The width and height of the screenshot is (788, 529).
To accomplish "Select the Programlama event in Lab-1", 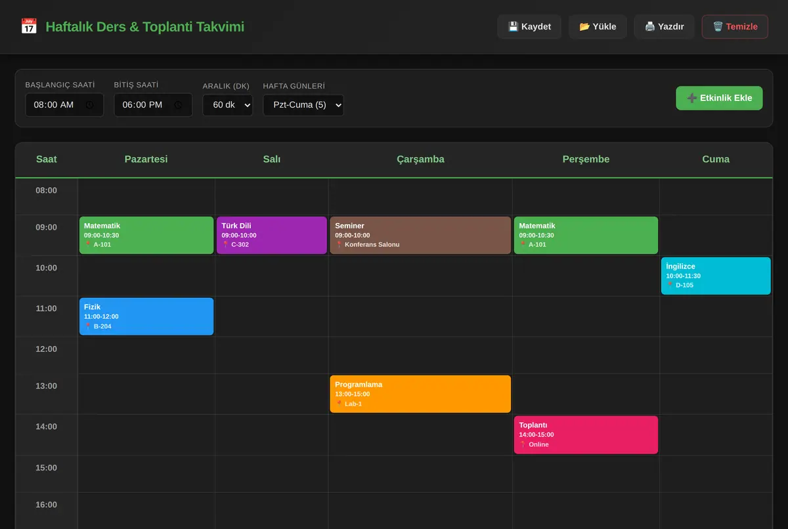I will click(420, 394).
